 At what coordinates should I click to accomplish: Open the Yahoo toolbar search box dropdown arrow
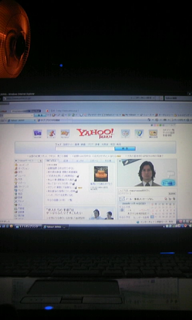click(x=32, y=115)
